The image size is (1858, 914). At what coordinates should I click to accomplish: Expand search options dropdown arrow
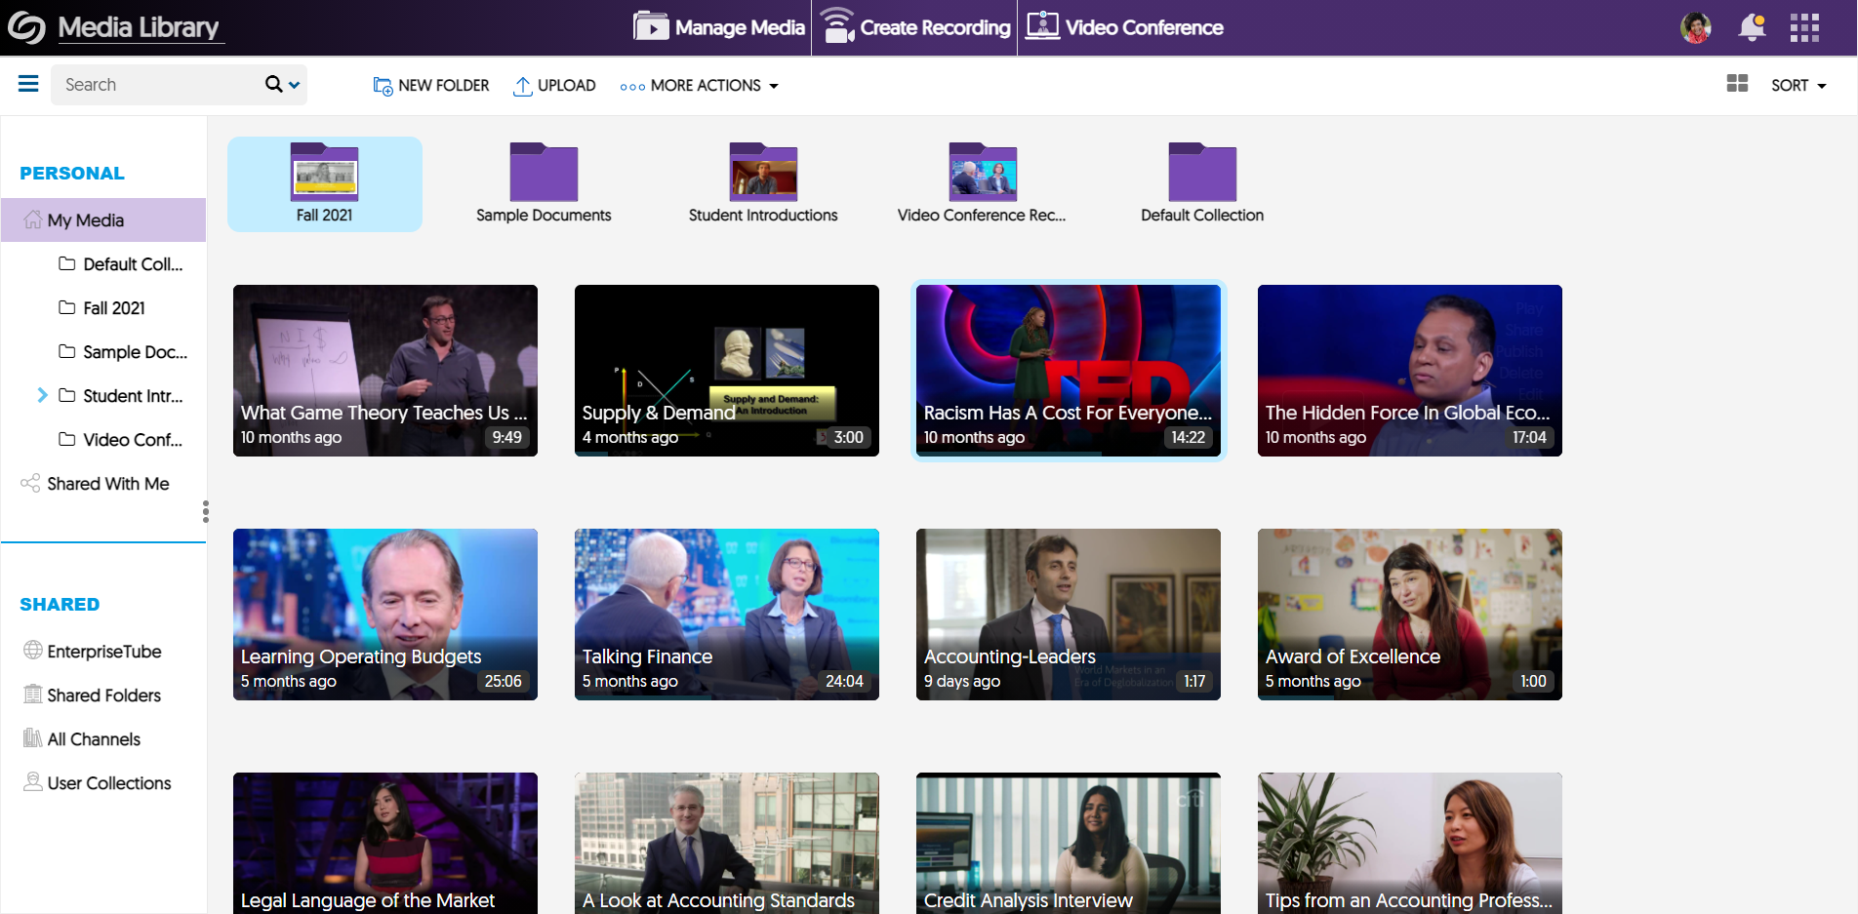[x=295, y=85]
